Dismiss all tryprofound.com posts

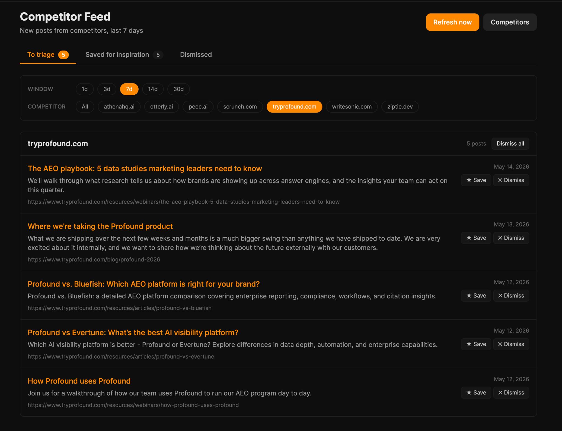(510, 144)
